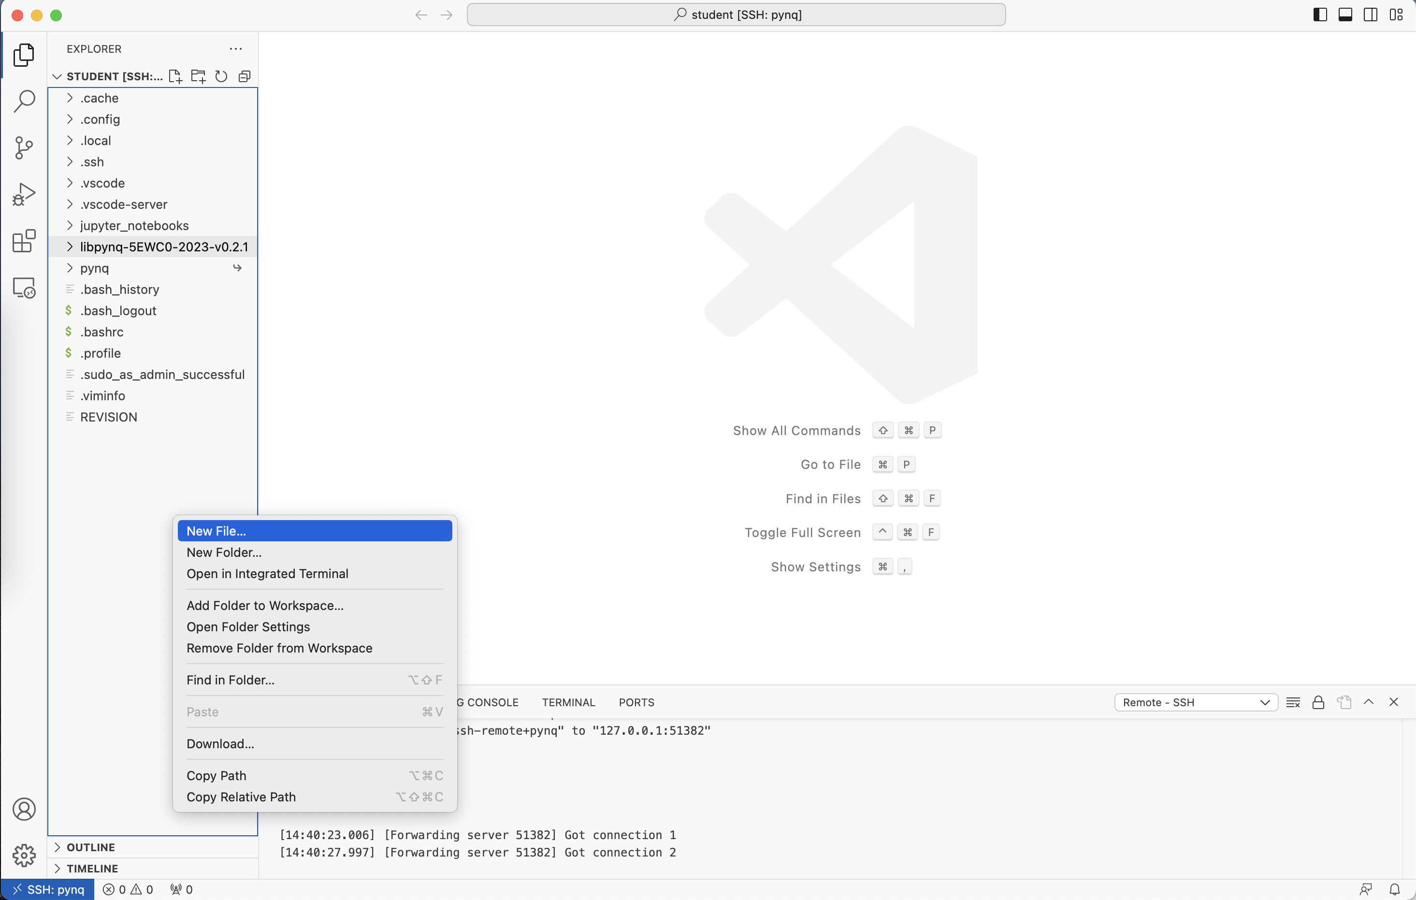Open output log in editor icon
The image size is (1416, 900).
(x=1344, y=702)
